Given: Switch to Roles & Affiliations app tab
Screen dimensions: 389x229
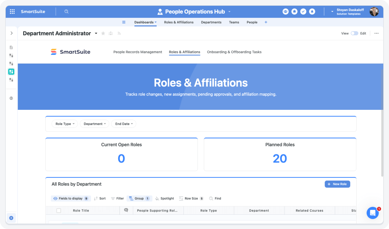Looking at the screenshot, I should [179, 22].
